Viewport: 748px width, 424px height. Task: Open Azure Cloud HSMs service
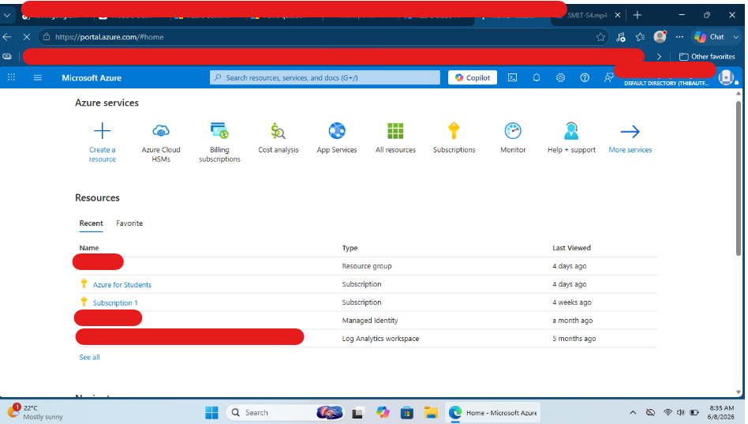click(161, 142)
